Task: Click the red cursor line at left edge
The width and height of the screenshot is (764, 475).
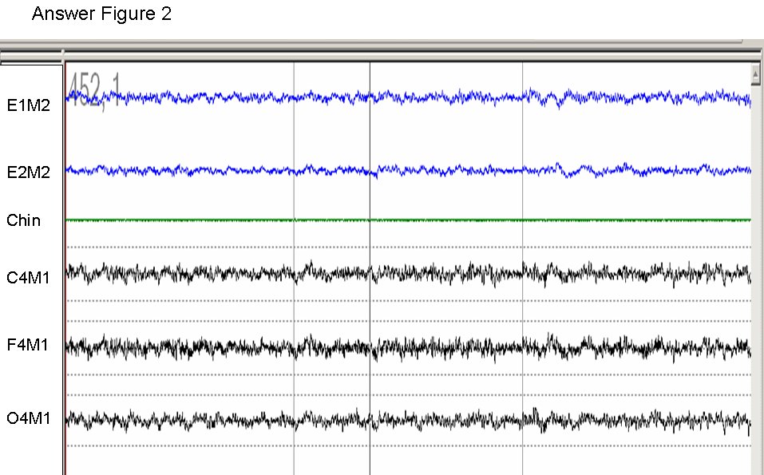Action: click(65, 319)
